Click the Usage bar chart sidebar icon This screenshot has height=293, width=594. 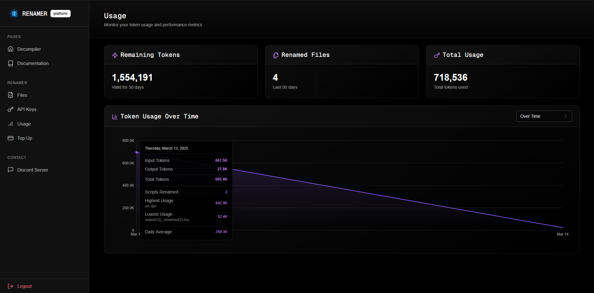(11, 124)
